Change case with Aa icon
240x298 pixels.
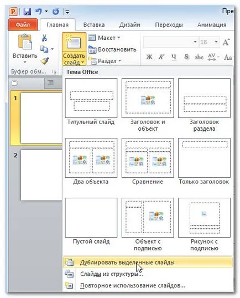pos(228,57)
